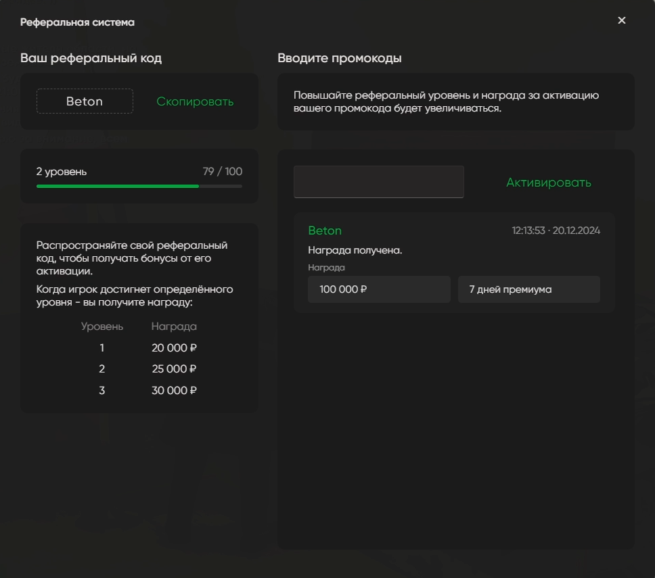
Task: Click the 2 уровень label
Action: pos(62,172)
